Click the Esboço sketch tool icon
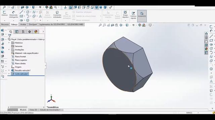This screenshot has width=215, height=120. (x=4, y=14)
